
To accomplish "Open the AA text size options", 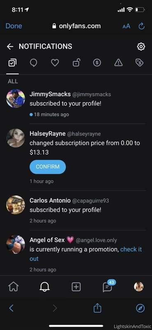I will (x=126, y=26).
